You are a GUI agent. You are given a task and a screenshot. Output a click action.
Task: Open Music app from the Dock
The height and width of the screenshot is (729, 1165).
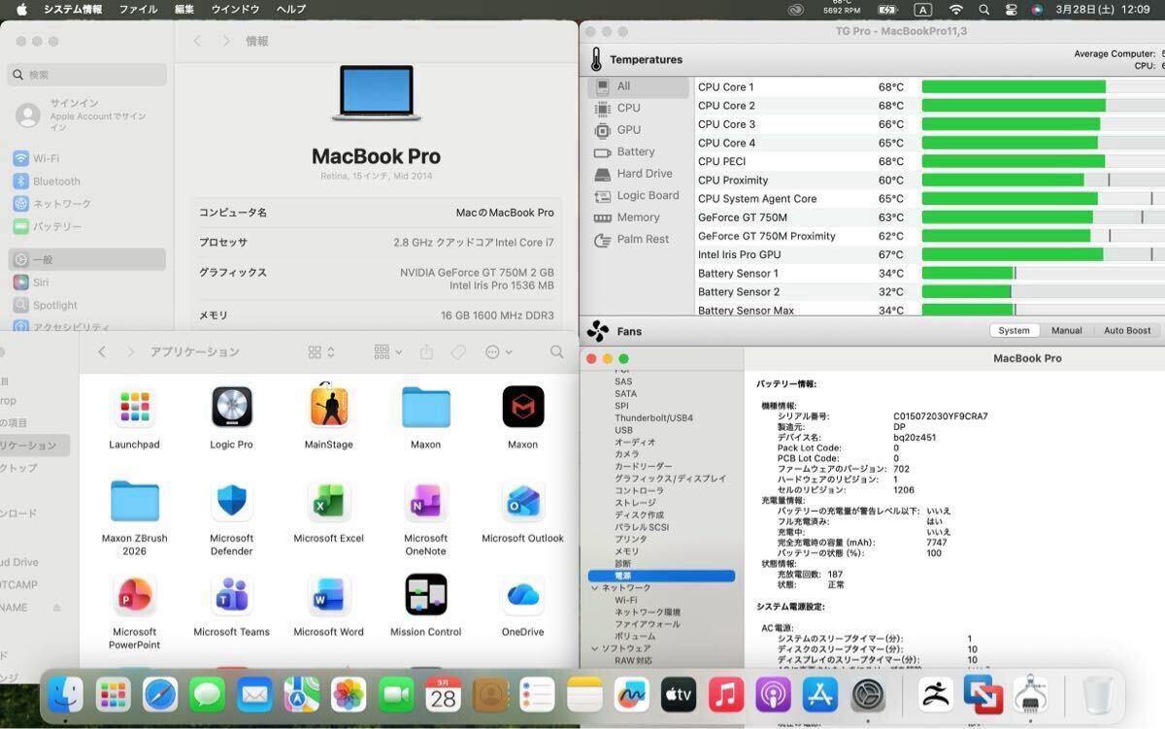725,694
